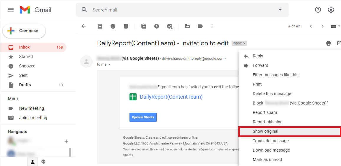Open the Support help icon

[x=318, y=10]
